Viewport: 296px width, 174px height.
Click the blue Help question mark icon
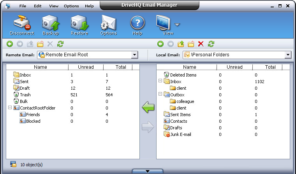(137, 24)
